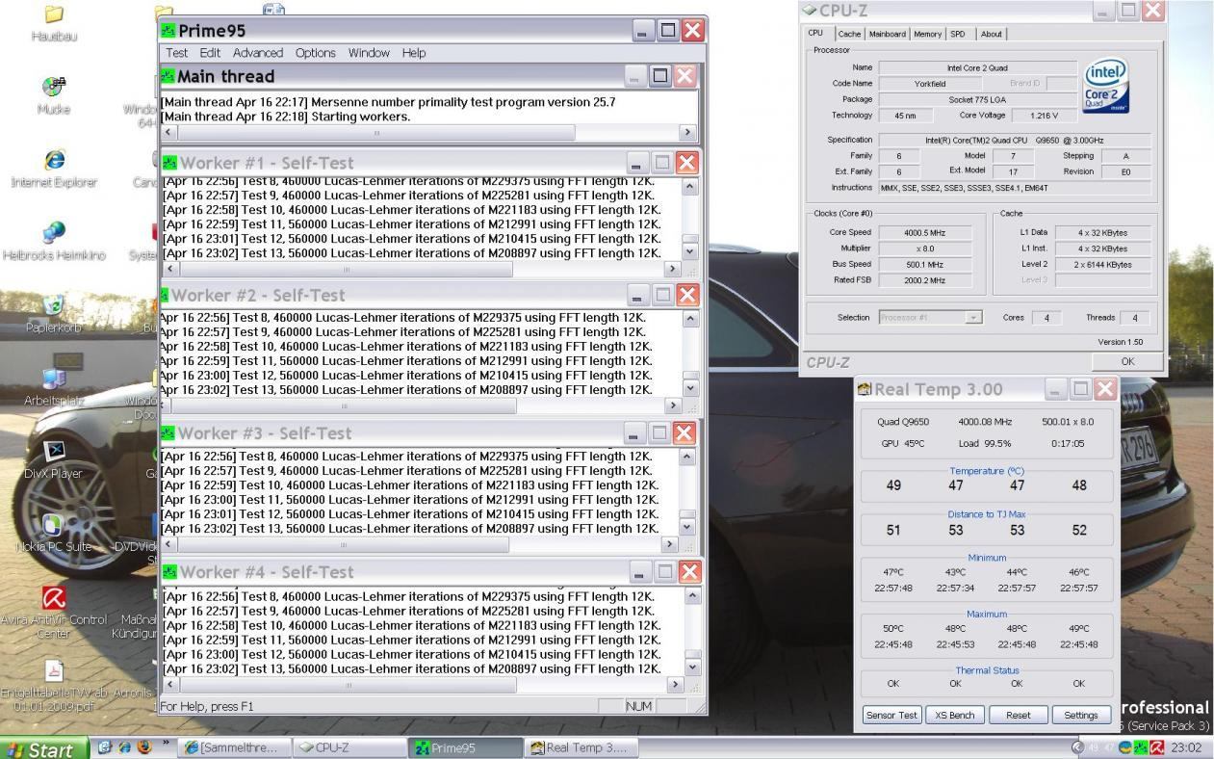Click Worker #1 vertical scrollbar down arrow

689,251
